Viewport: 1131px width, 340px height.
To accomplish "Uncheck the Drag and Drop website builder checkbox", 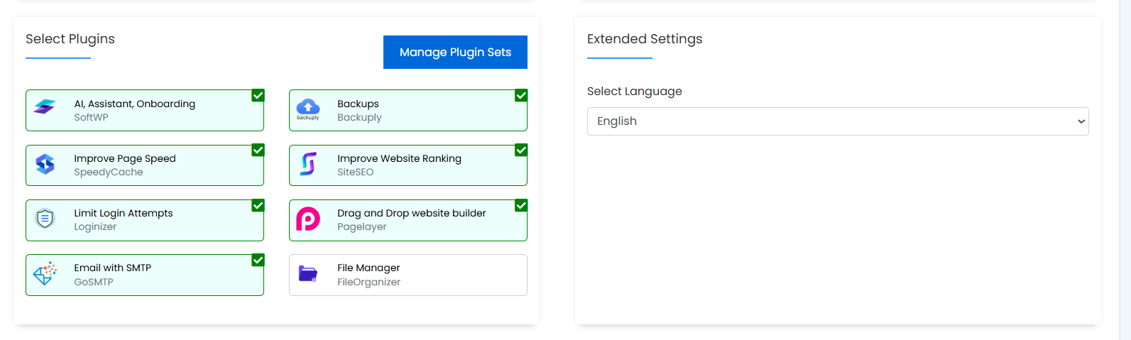I will 521,205.
